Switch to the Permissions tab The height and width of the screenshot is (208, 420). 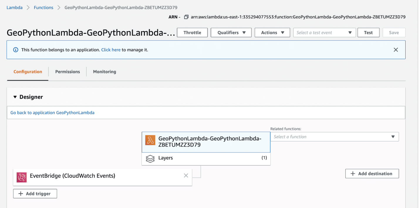[67, 71]
